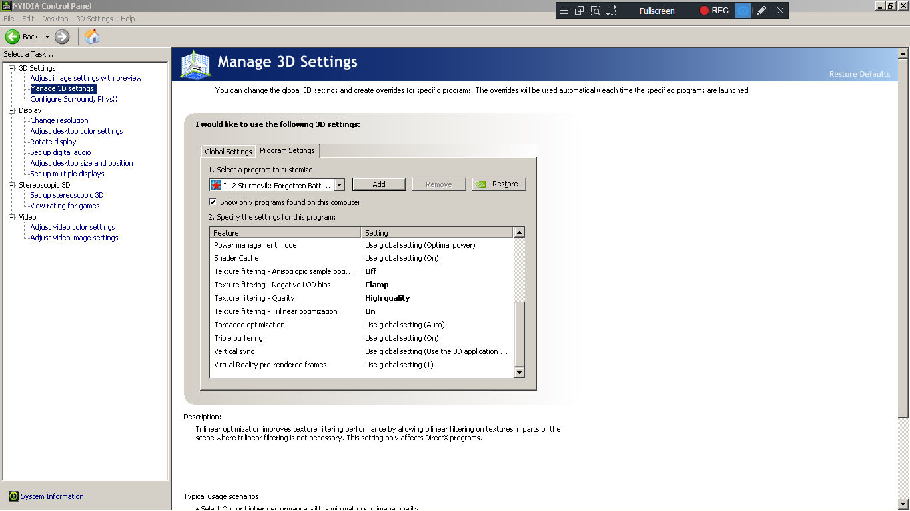
Task: Click the Manage 3D Settings header icon
Action: point(195,65)
